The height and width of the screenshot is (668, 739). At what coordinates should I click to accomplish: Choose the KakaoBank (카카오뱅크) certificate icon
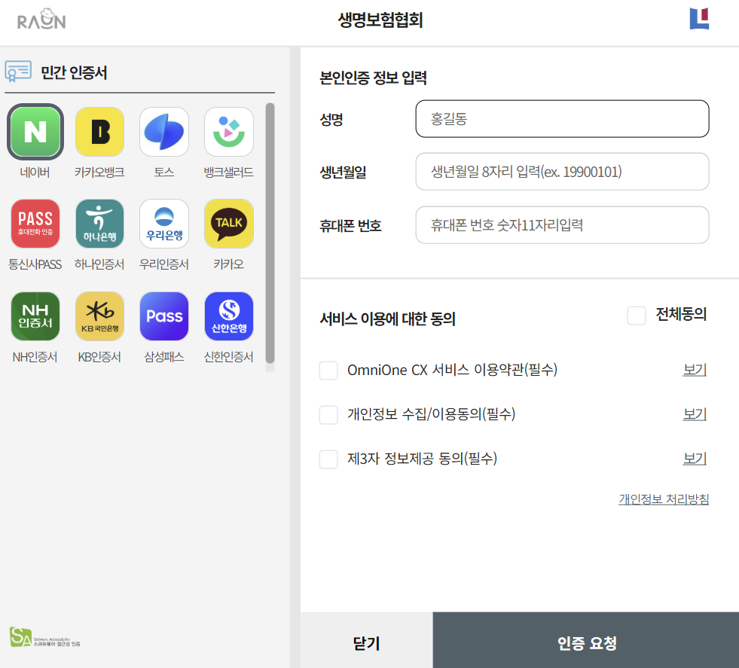[99, 132]
